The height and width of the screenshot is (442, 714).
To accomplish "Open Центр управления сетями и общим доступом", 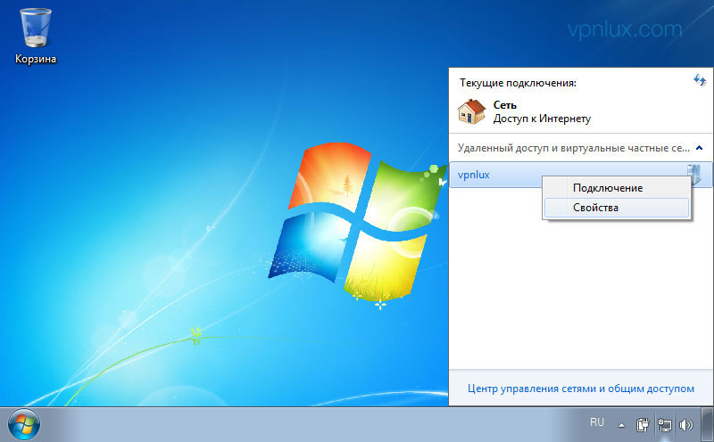I will click(581, 389).
